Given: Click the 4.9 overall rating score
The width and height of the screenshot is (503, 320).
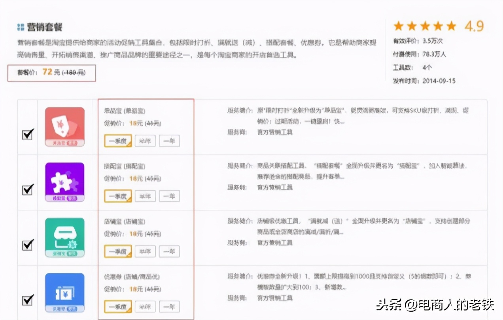Looking at the screenshot, I should pos(474,25).
